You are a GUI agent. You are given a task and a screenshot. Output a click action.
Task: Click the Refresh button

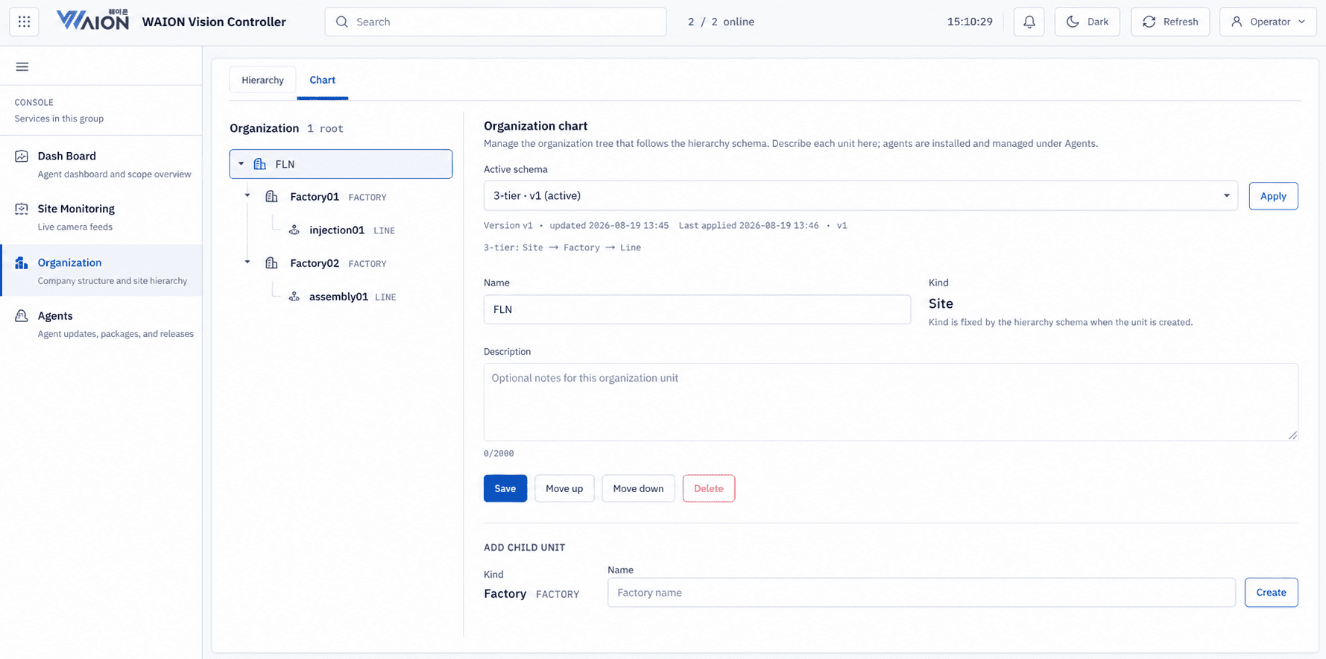point(1170,22)
